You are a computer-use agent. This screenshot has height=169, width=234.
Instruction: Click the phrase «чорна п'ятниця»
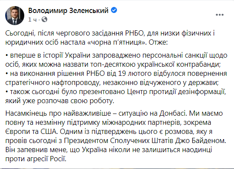coord(116,42)
